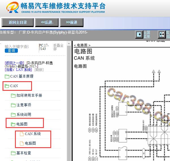170x161 pixels.
Task: Click the folder icon beside 注意事项
Action: [13, 105]
